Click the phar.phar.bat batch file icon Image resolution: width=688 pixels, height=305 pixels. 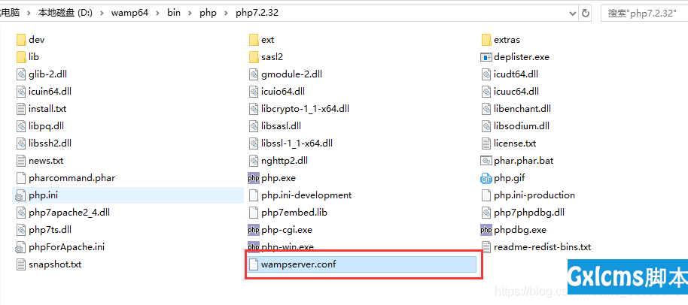pos(486,161)
